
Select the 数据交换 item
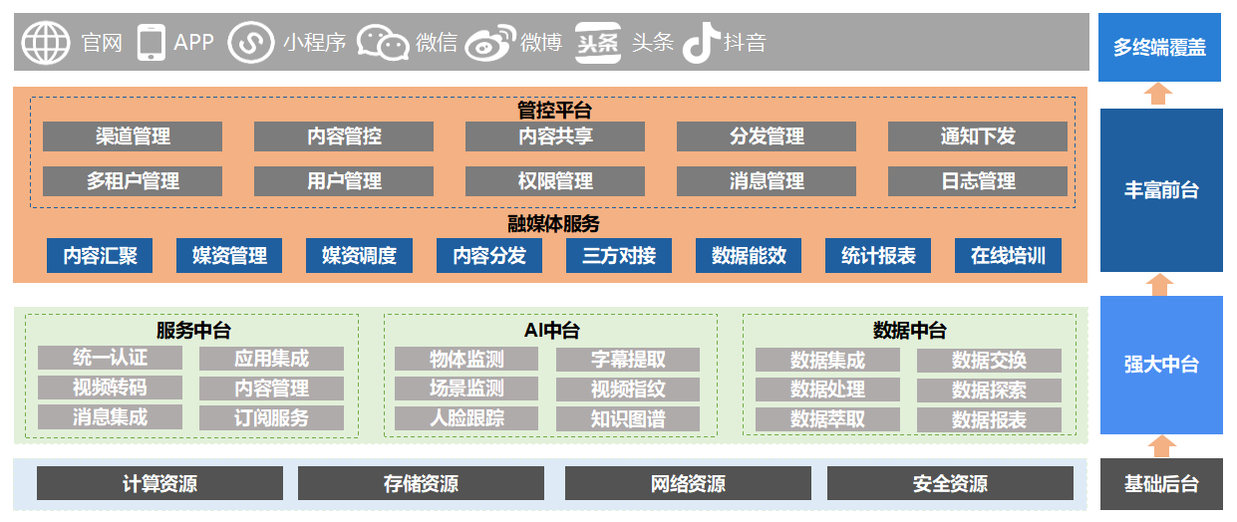click(989, 361)
